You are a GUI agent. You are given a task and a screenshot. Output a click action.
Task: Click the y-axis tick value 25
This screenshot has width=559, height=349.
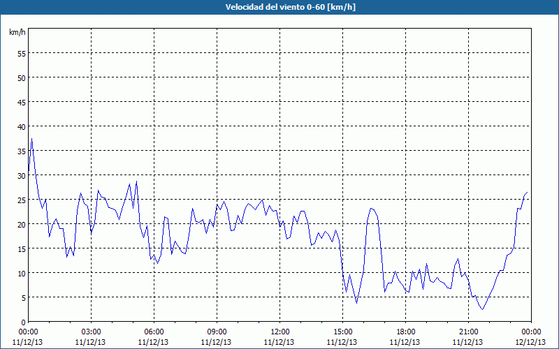click(x=22, y=200)
